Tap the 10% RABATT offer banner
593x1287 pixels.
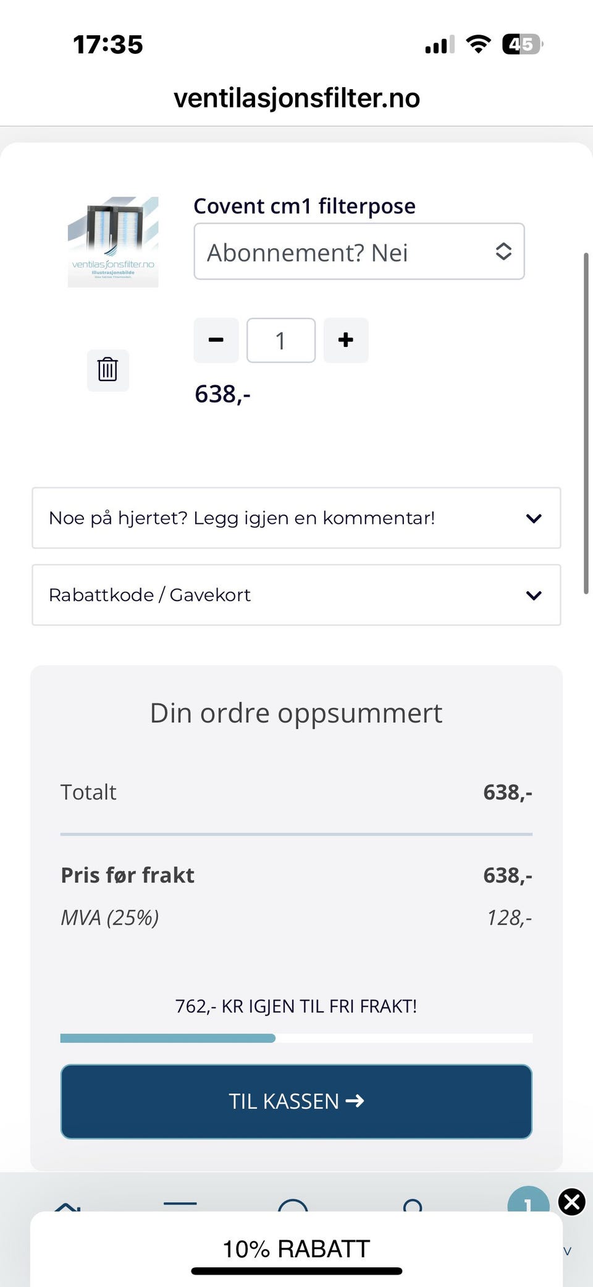(x=296, y=1248)
